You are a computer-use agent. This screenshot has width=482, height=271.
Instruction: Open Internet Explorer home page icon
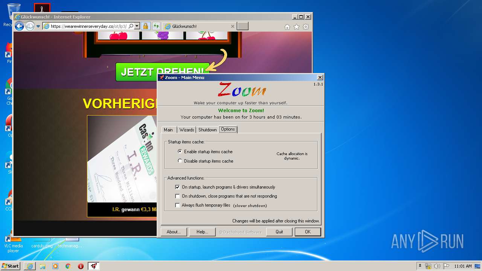[287, 27]
